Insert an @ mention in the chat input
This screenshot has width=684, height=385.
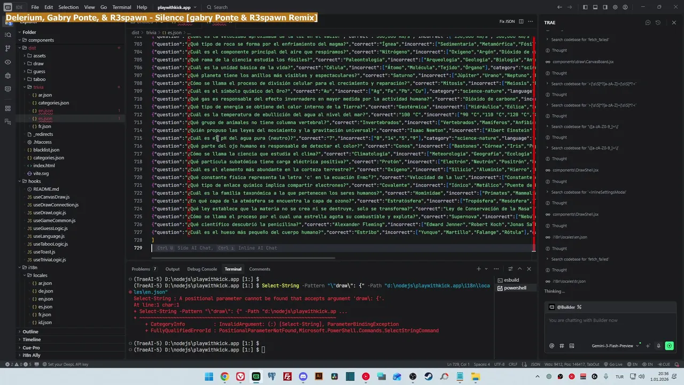(x=552, y=346)
